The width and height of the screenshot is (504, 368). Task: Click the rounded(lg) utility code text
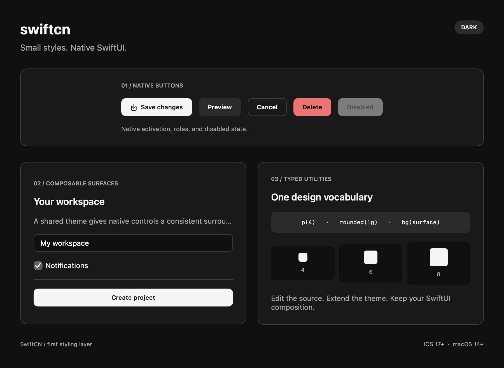pyautogui.click(x=358, y=222)
